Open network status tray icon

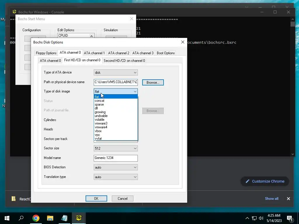(x=254, y=218)
